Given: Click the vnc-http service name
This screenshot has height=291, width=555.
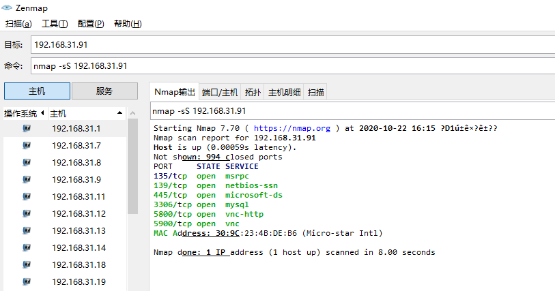Looking at the screenshot, I should click(244, 214).
